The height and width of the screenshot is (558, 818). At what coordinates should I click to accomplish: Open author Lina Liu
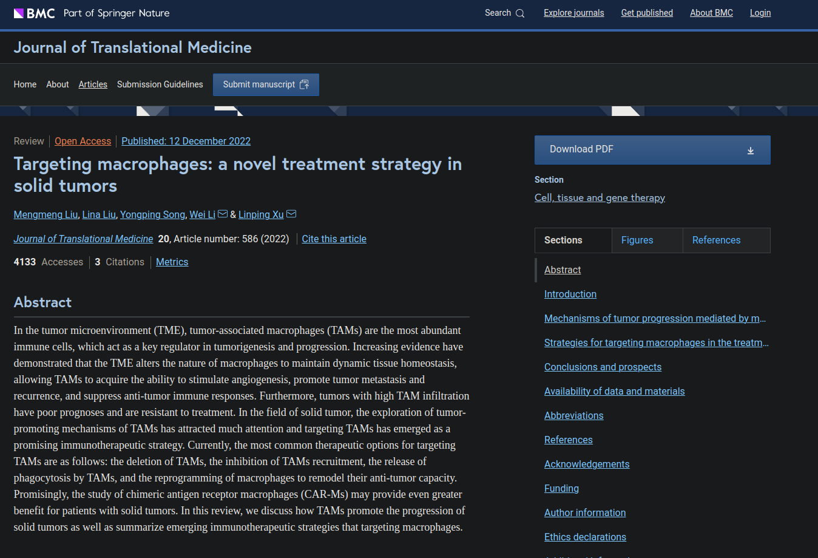tap(99, 214)
